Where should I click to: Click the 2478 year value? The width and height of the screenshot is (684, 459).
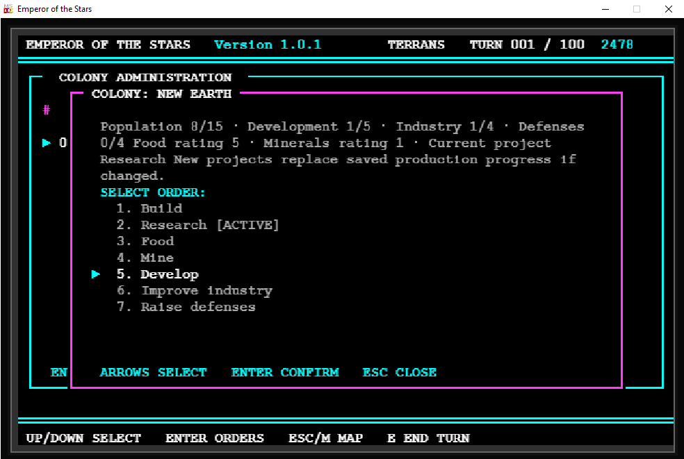617,44
